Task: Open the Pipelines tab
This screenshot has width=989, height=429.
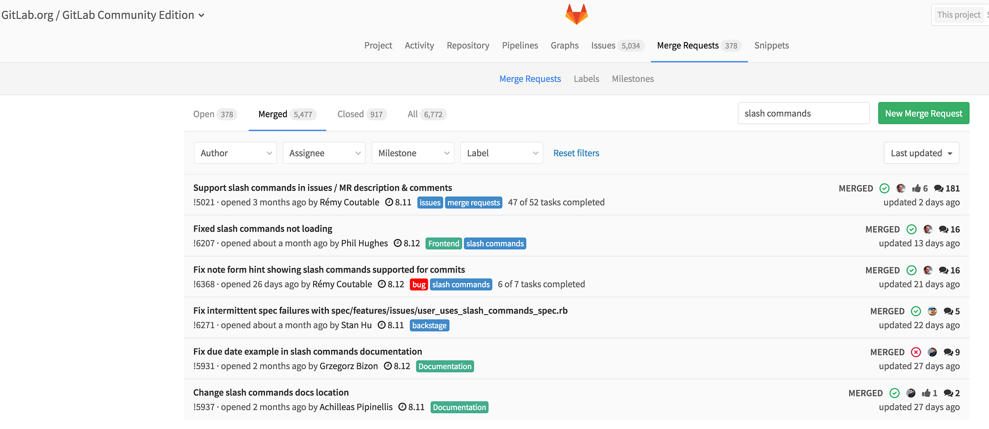Action: point(520,46)
